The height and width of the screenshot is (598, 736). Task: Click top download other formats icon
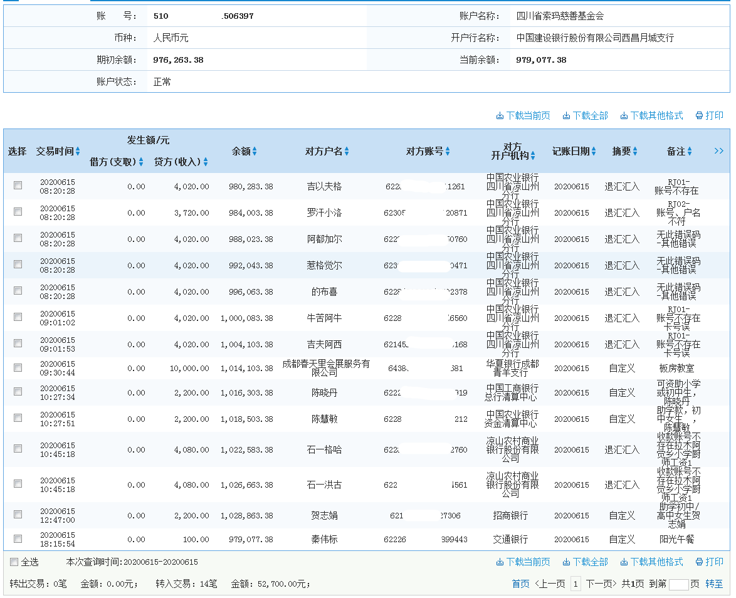point(624,116)
